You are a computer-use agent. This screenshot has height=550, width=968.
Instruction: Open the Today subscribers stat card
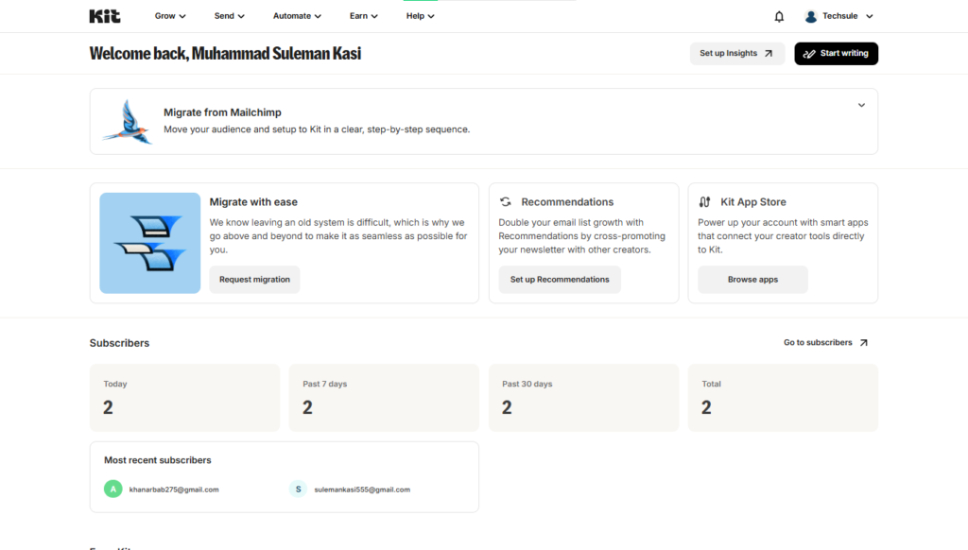(184, 398)
